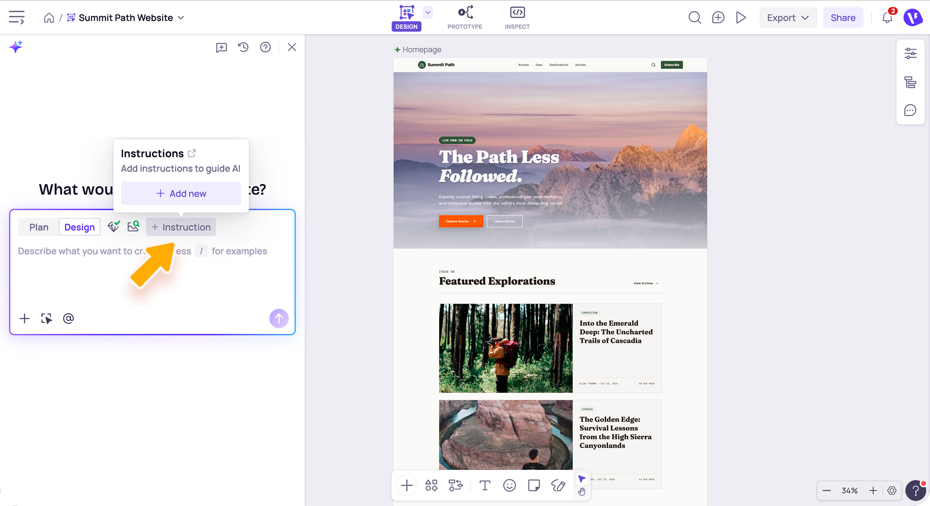
Task: Open the hamburger sidebar menu
Action: point(17,18)
